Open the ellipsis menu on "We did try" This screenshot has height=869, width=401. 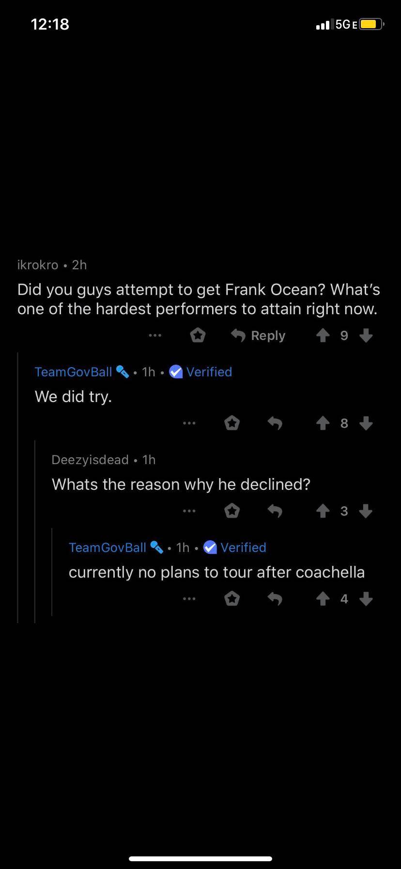(x=189, y=423)
